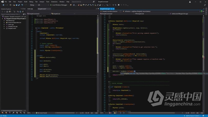Click the warnings count indicator

[x=115, y=113]
